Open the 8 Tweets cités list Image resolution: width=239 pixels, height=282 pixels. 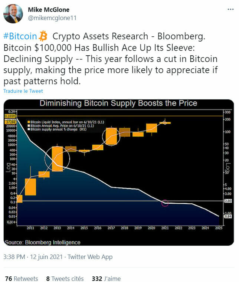pyautogui.click(x=65, y=278)
